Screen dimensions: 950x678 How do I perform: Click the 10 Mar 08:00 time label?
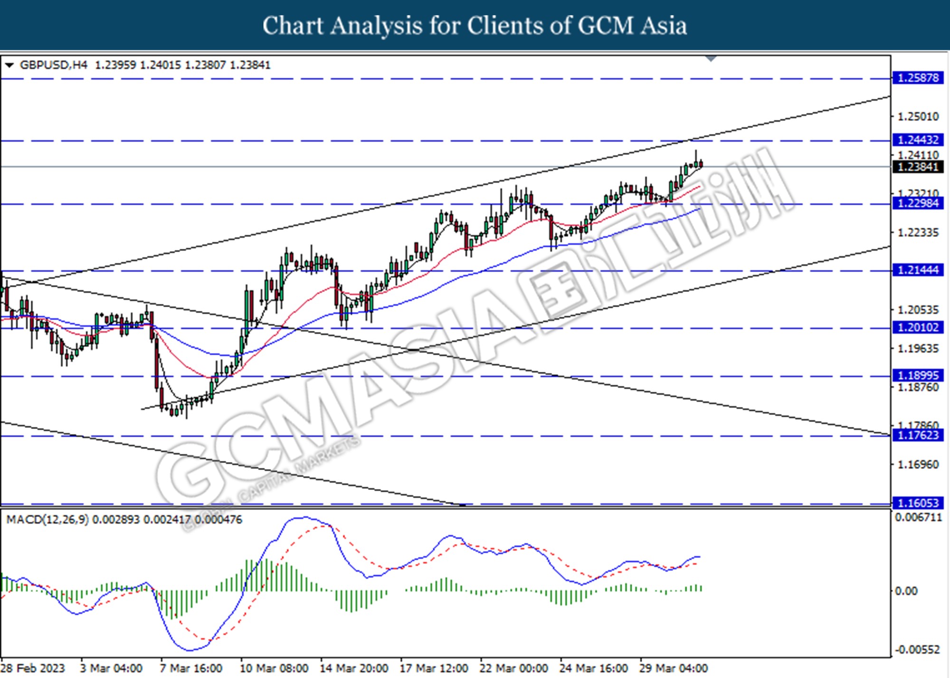[274, 669]
